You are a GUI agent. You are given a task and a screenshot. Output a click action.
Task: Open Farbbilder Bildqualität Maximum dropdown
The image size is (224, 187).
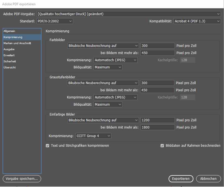pos(108,67)
